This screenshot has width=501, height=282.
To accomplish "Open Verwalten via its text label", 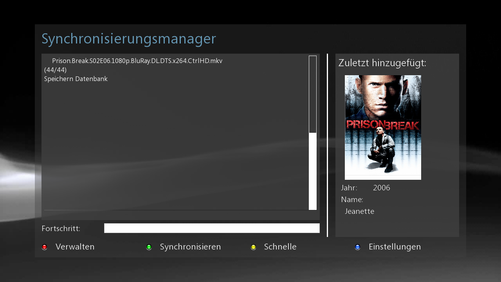I will pos(75,247).
